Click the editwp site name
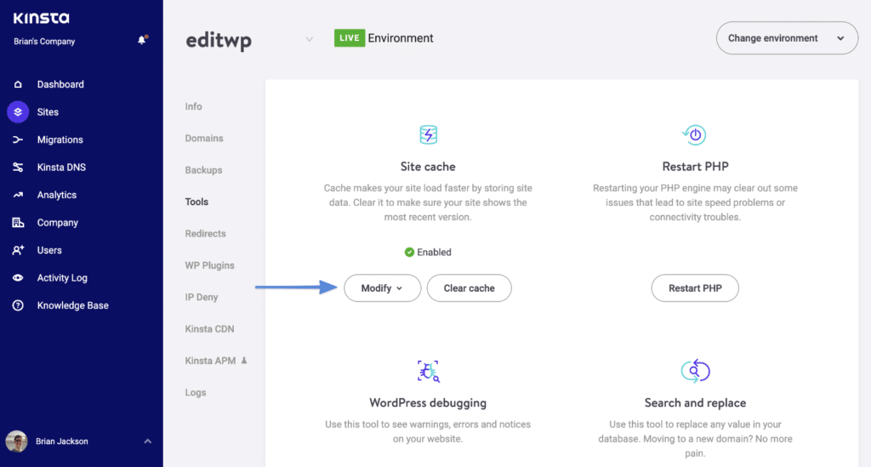Screen dimensions: 871x467 (x=219, y=41)
